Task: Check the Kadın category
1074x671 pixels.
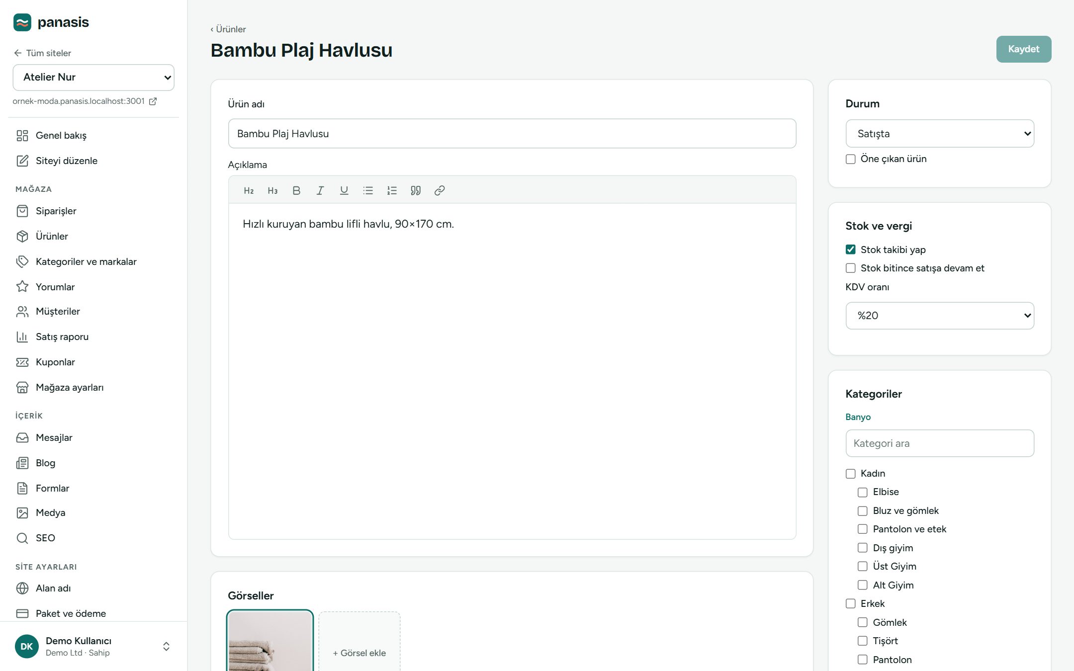Action: [851, 474]
